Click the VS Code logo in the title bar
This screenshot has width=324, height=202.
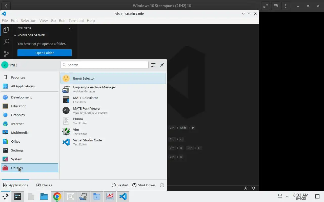(x=4, y=14)
